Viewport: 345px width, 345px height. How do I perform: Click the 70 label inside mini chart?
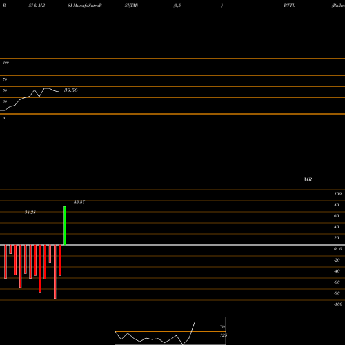[222, 327]
